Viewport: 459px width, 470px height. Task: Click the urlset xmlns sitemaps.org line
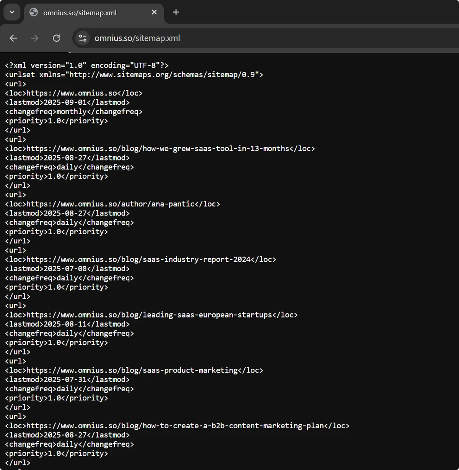point(134,75)
